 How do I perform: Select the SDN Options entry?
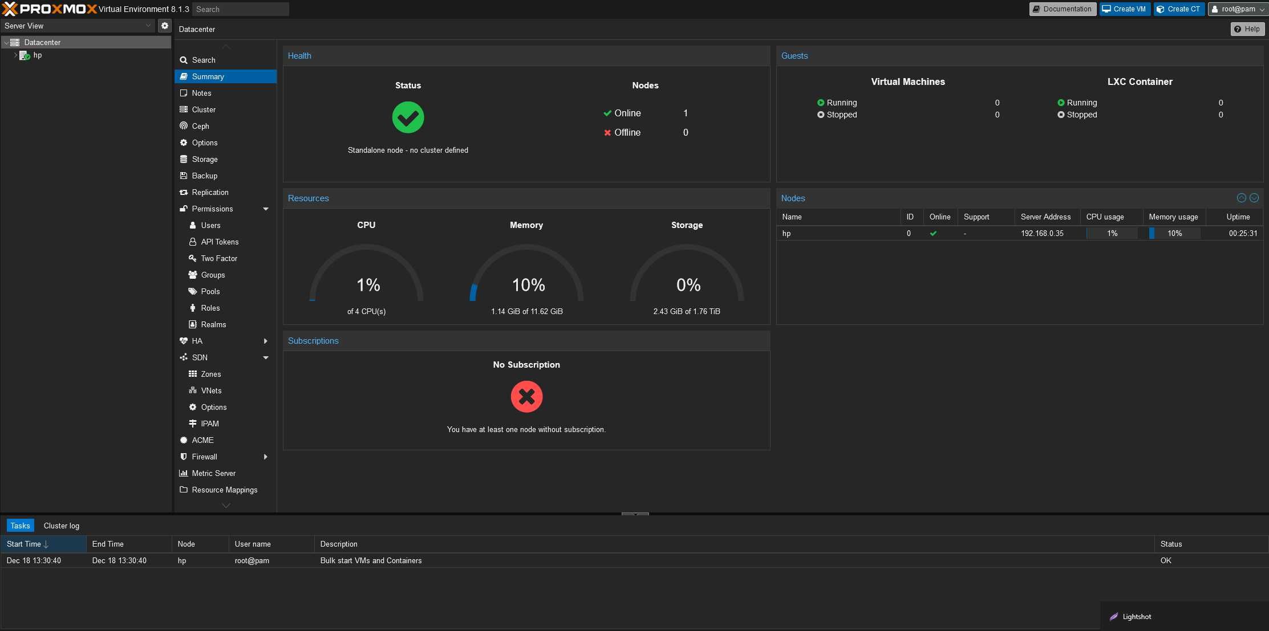226,407
